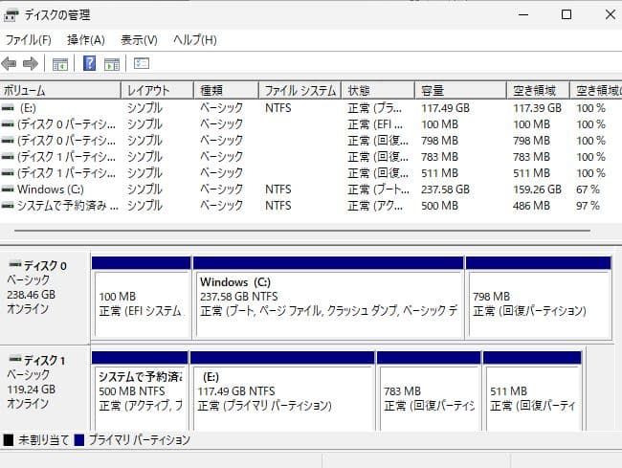Click the Forward arrow toolbar icon
The image size is (622, 468).
(31, 63)
